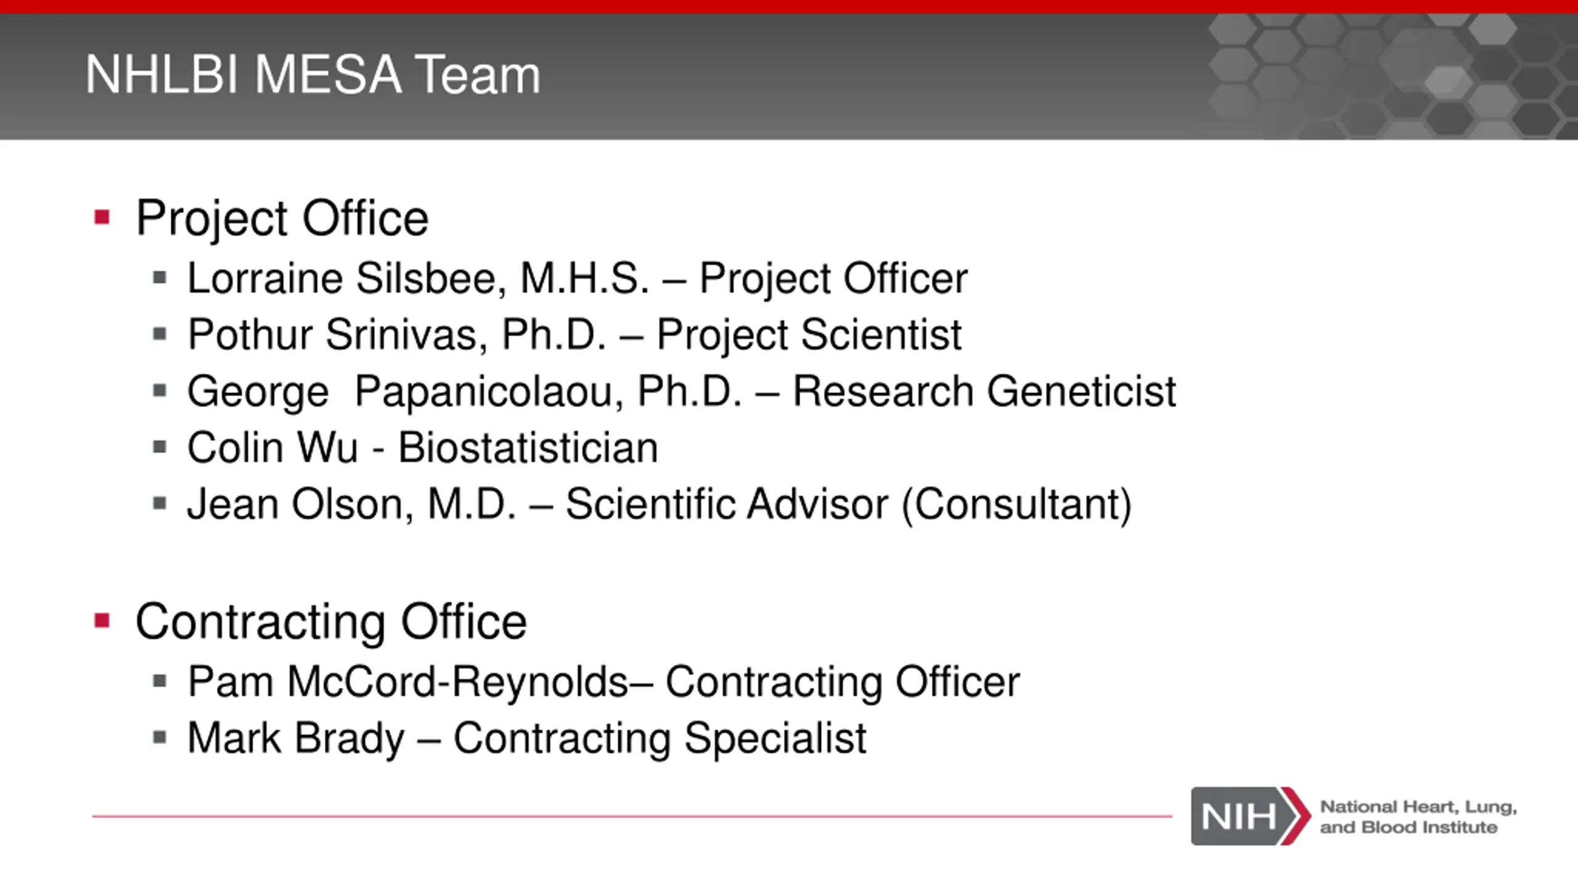Click the Contracting Office heading

pyautogui.click(x=331, y=622)
